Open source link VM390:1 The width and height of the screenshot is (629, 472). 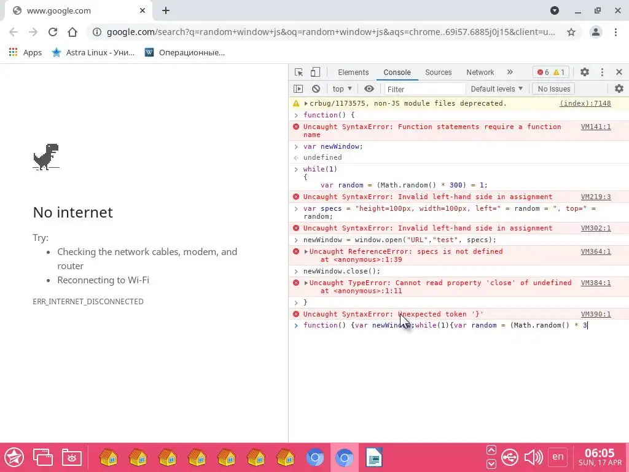tap(596, 314)
